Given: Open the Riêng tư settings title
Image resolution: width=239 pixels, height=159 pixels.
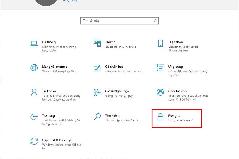Looking at the screenshot, I should pyautogui.click(x=174, y=116).
